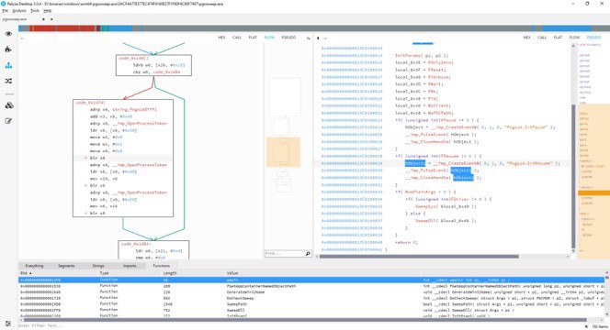Screen dimensions: 610x330
Task: Click the back arrow in left code pane
Action: click(x=22, y=38)
